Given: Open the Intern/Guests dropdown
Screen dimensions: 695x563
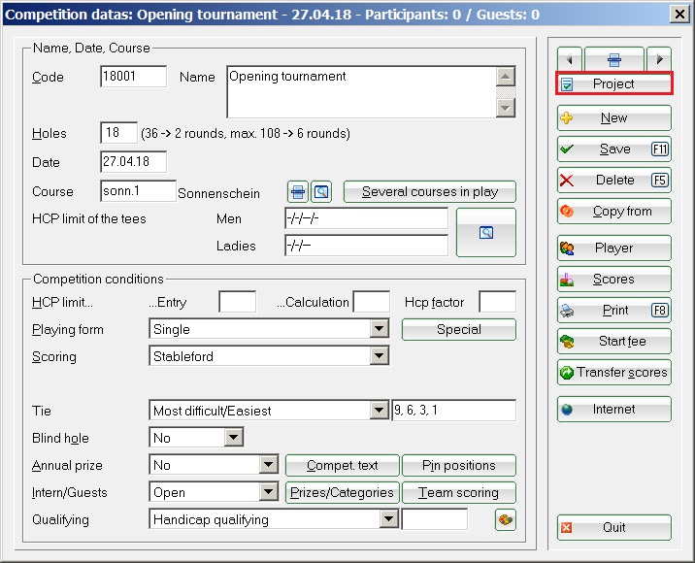Looking at the screenshot, I should 269,493.
